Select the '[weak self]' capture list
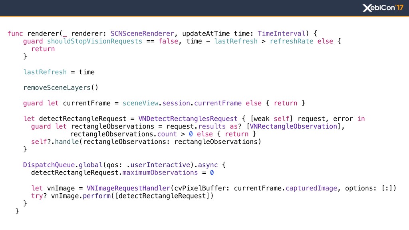The image size is (409, 230). pyautogui.click(x=272, y=119)
